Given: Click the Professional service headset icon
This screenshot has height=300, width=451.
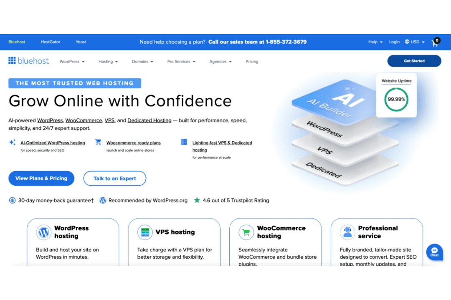Looking at the screenshot, I should tap(347, 232).
